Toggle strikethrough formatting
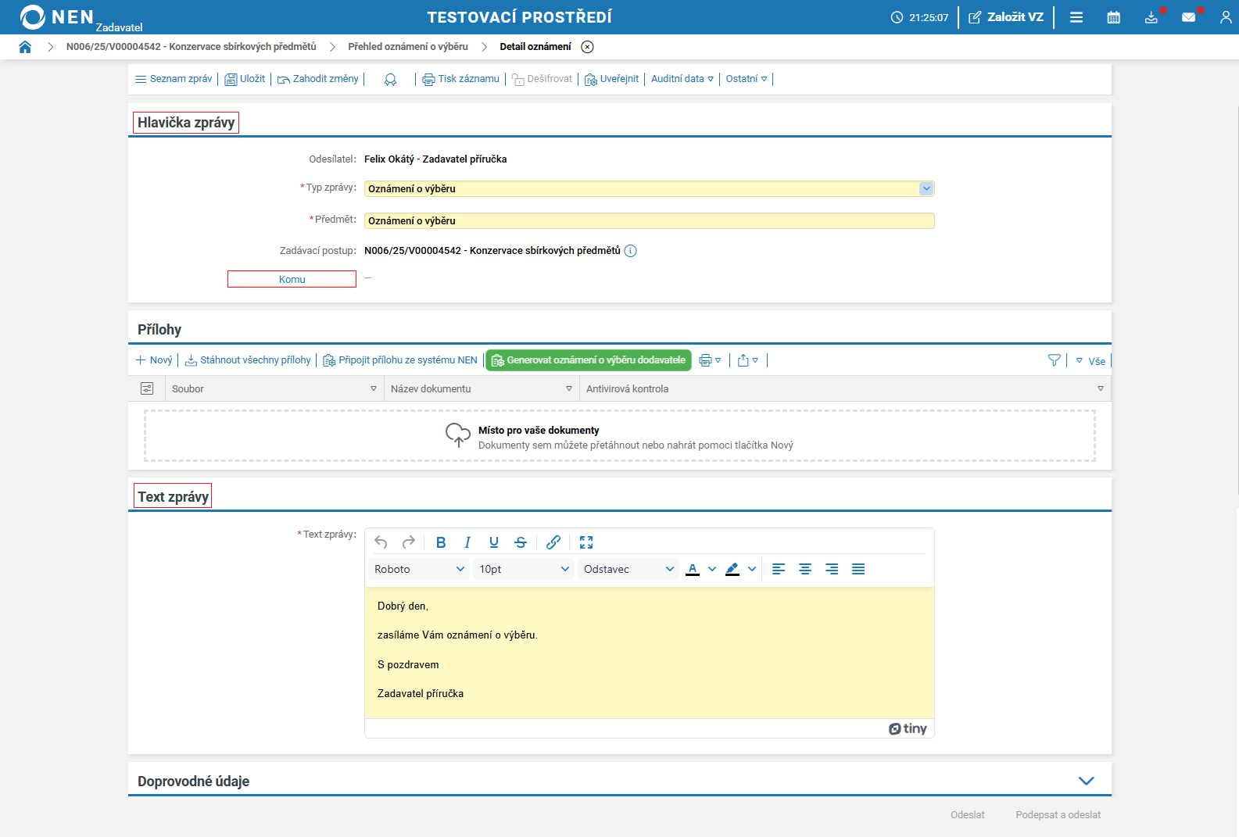This screenshot has height=837, width=1239. tap(521, 542)
